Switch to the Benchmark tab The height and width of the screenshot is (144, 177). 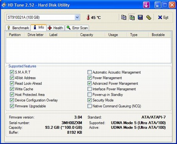pyautogui.click(x=18, y=28)
